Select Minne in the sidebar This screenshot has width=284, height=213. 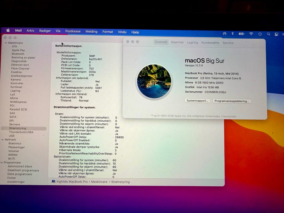(x=14, y=98)
